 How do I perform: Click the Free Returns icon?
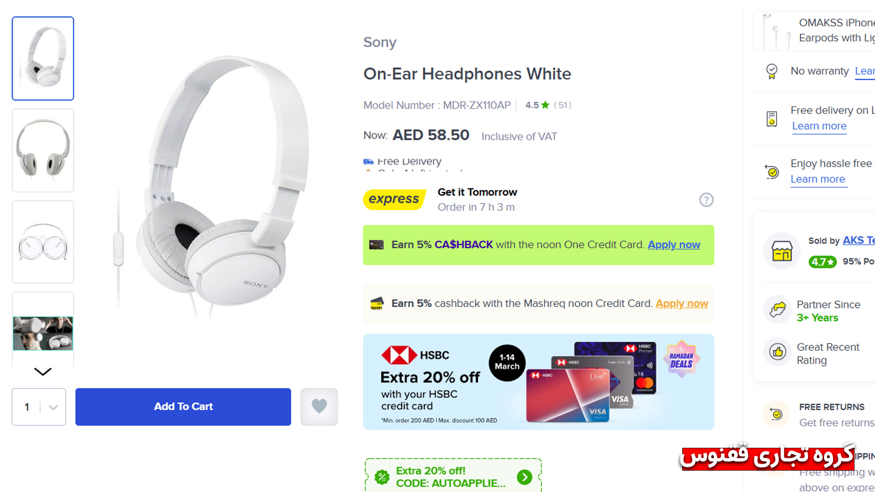[x=776, y=414]
